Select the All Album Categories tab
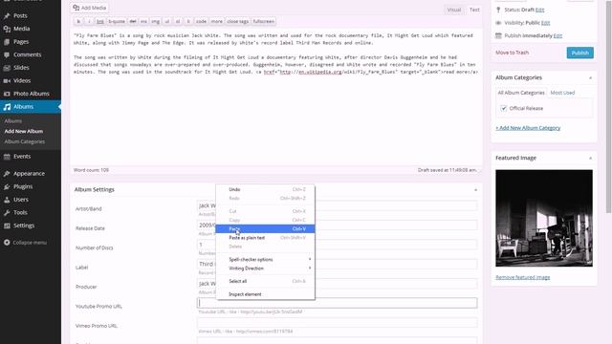The image size is (612, 344). pos(521,93)
